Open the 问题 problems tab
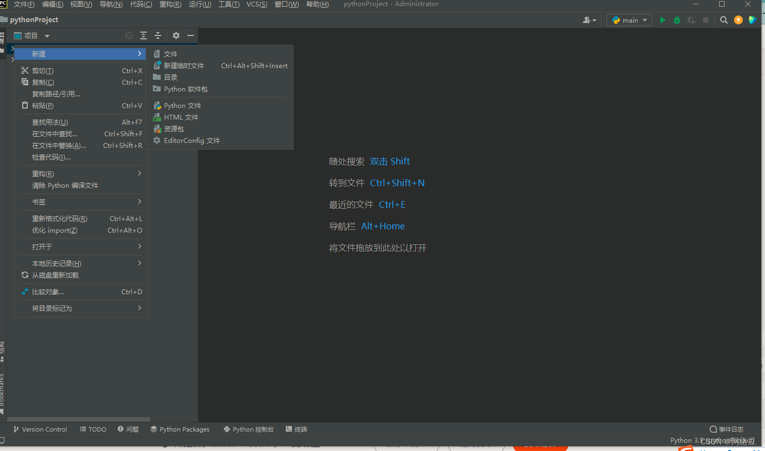765x451 pixels. coord(128,429)
